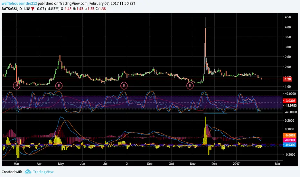Screen dimensions: 300x177
Task: Click the 0.2000 MACD scale label
Action: (x=289, y=121)
